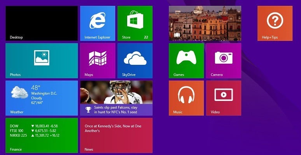Click the 62°/44° high-low forecast
The height and width of the screenshot is (155, 301).
[37, 103]
